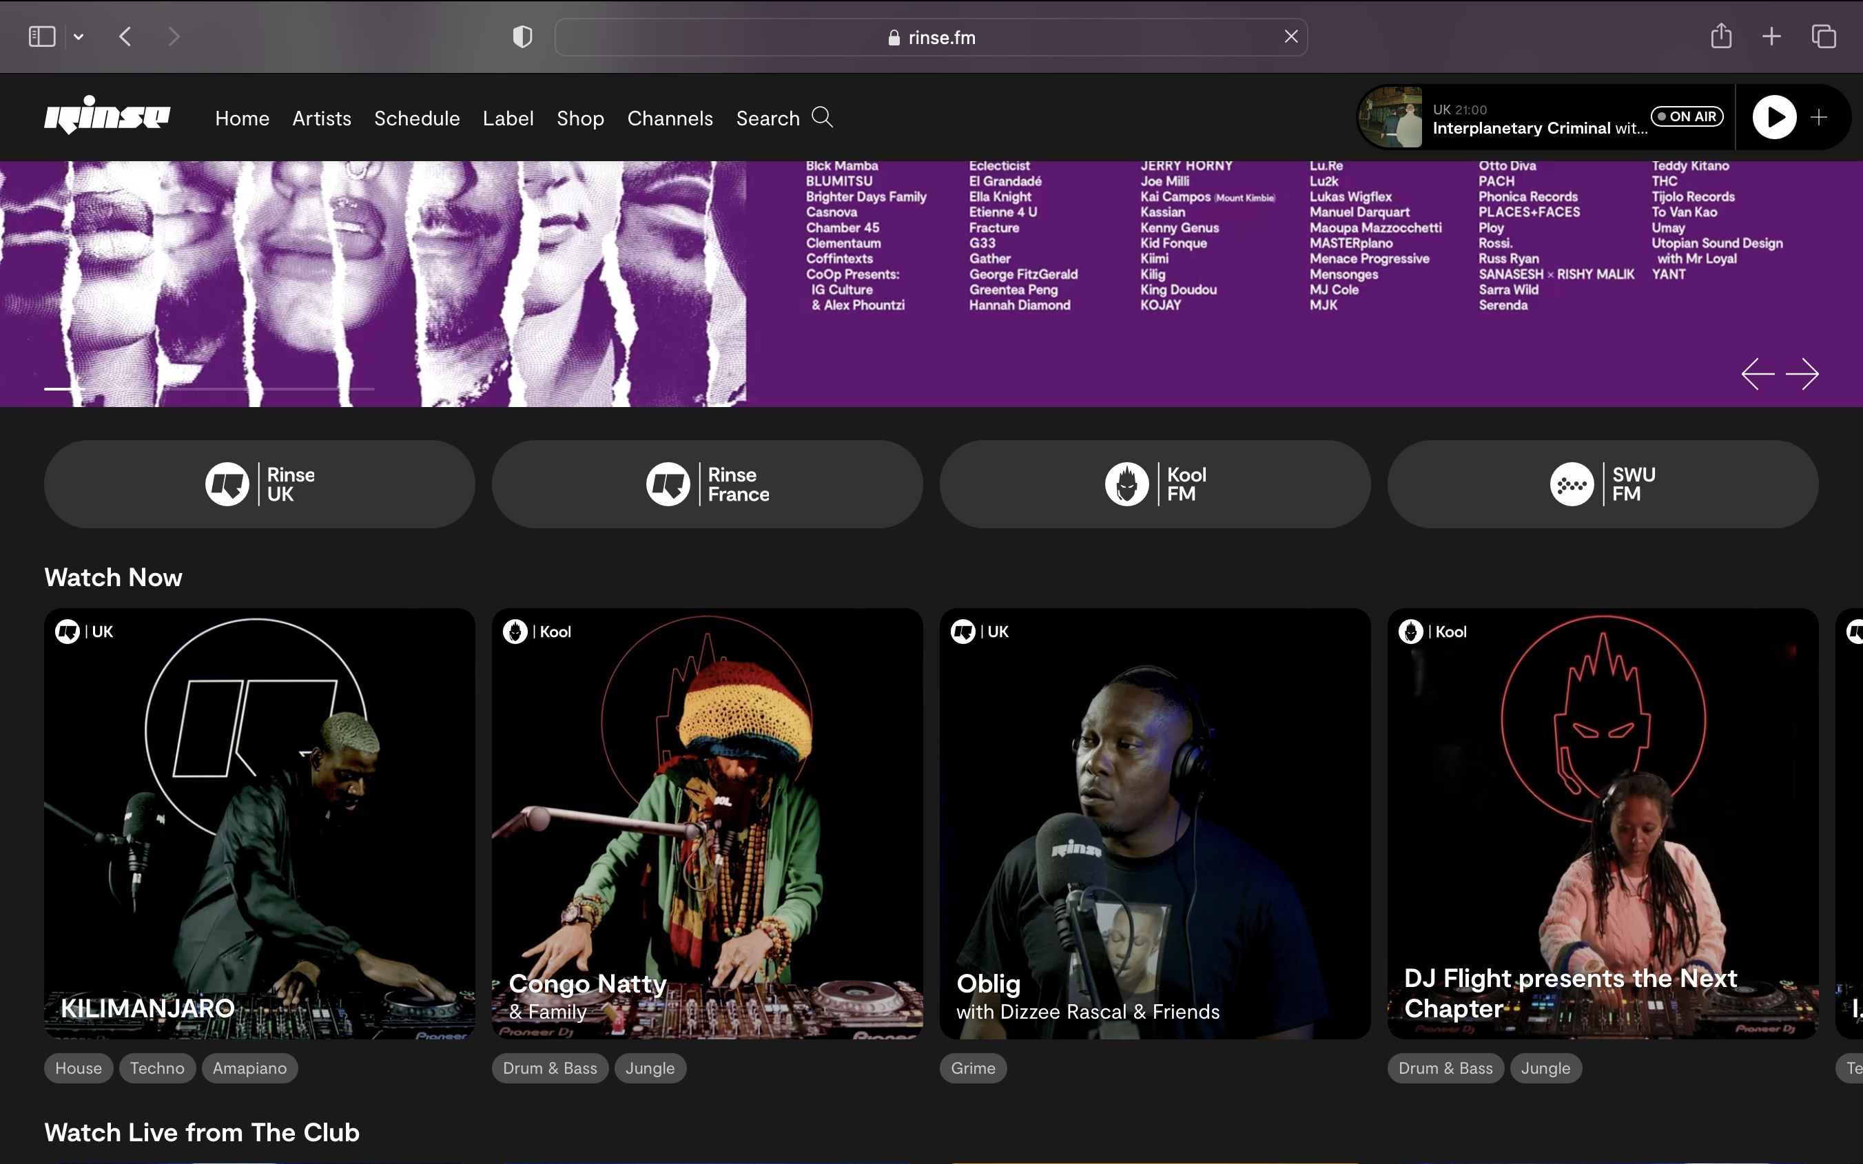The width and height of the screenshot is (1863, 1164).
Task: Show Safari sidebar panel icon
Action: click(42, 37)
